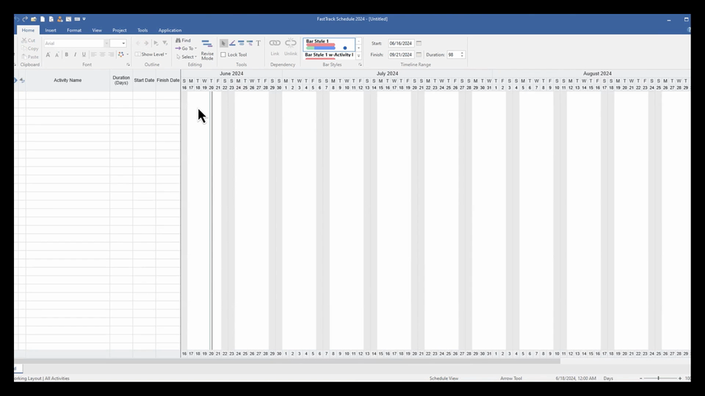This screenshot has height=396, width=705.
Task: Expand the Bar Styles gallery more arrow
Action: tap(359, 56)
